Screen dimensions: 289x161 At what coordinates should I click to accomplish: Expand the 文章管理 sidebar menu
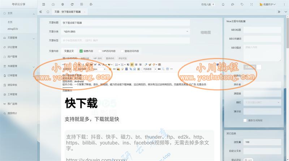coord(18,38)
